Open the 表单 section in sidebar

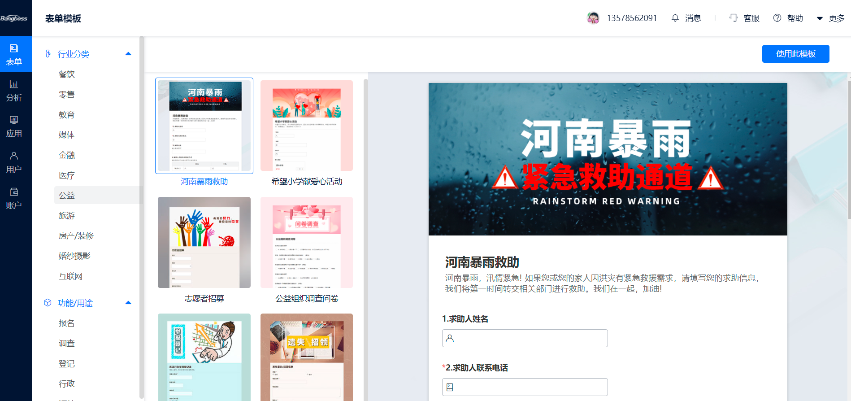14,54
